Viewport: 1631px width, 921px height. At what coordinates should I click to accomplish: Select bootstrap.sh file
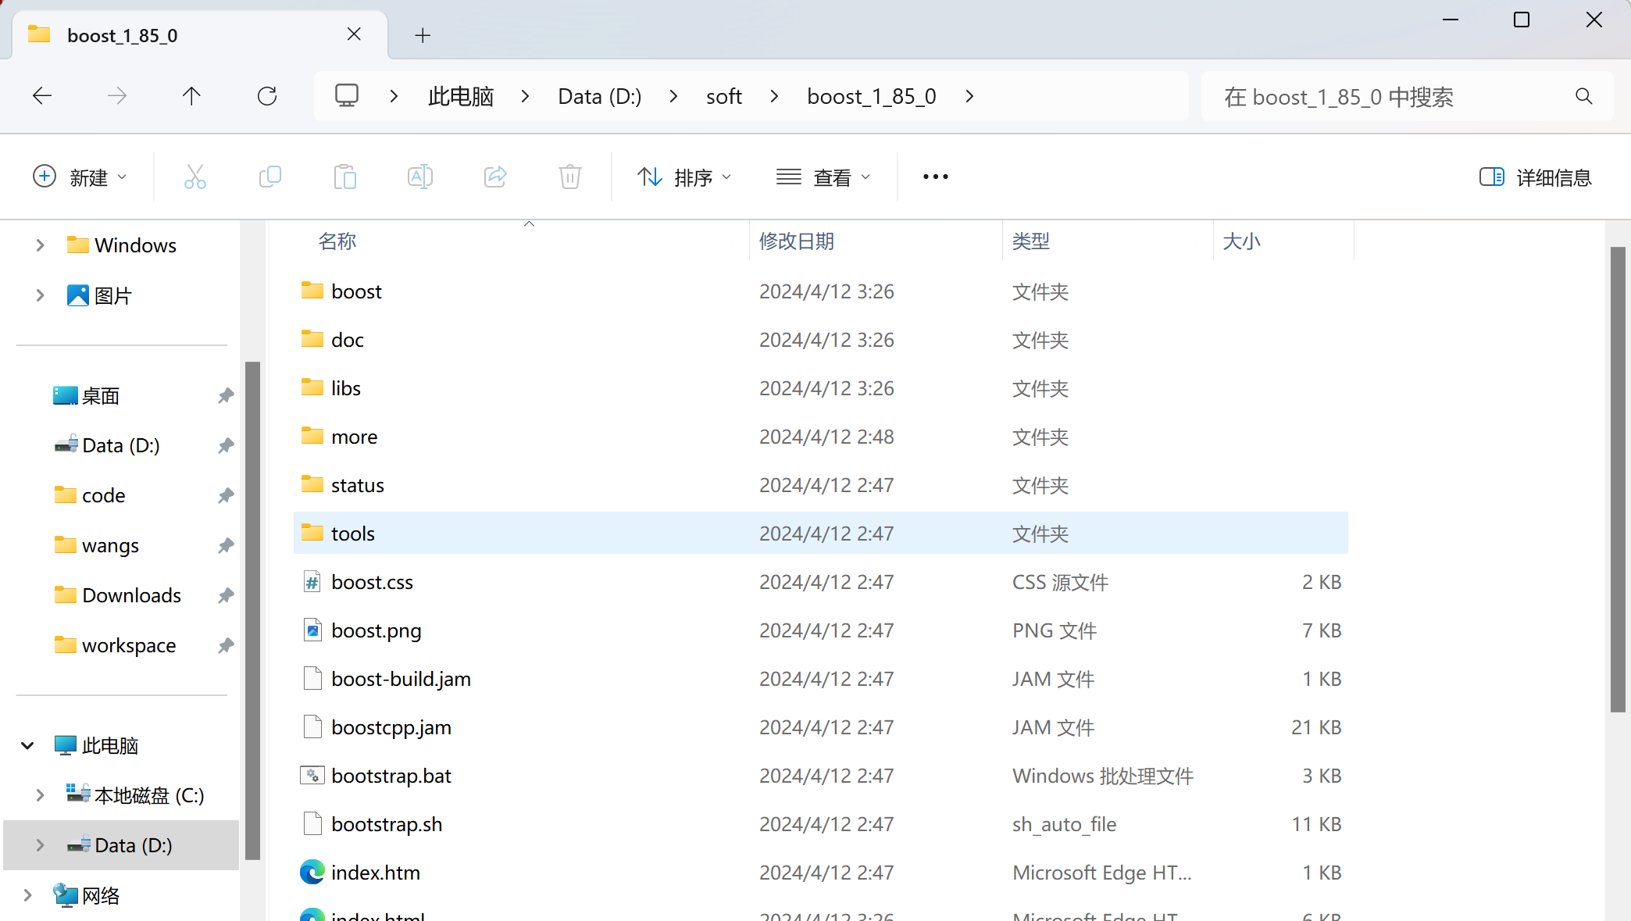(x=820, y=824)
